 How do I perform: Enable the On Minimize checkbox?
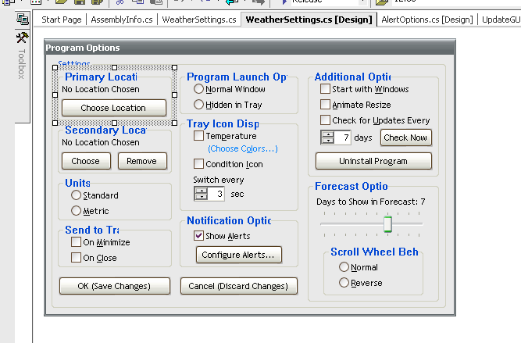tap(76, 242)
